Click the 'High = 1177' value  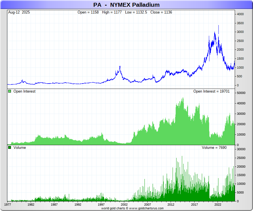[112, 12]
